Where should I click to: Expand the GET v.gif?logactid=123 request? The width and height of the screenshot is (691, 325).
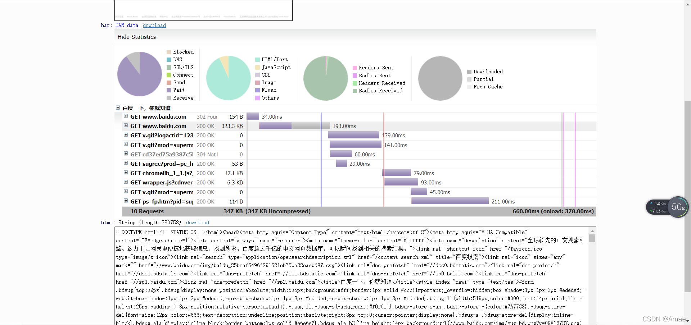pos(126,135)
